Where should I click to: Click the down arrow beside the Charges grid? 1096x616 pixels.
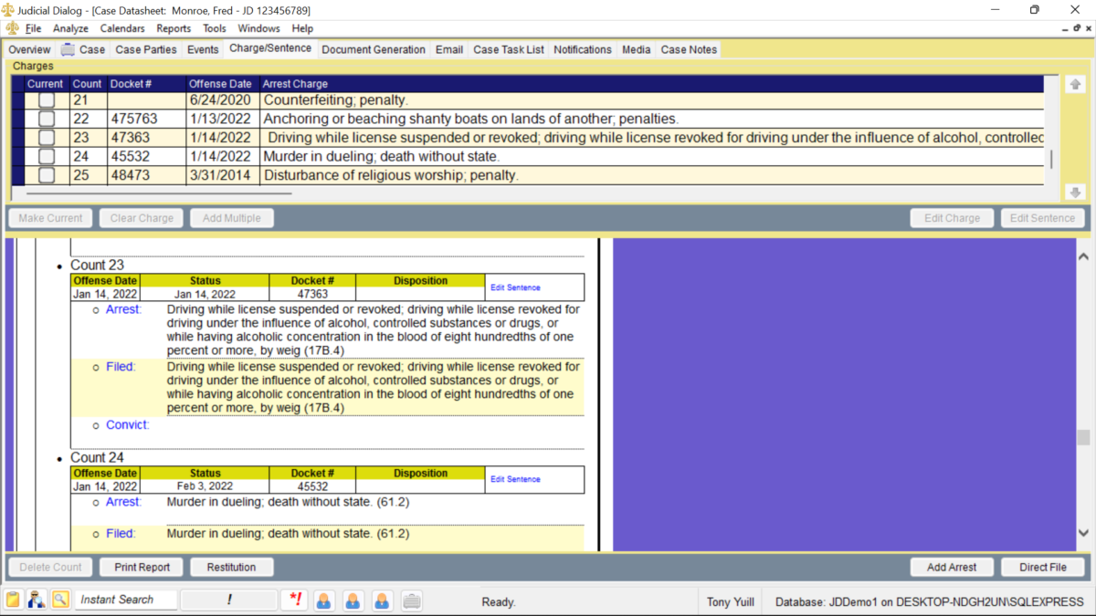(x=1075, y=192)
